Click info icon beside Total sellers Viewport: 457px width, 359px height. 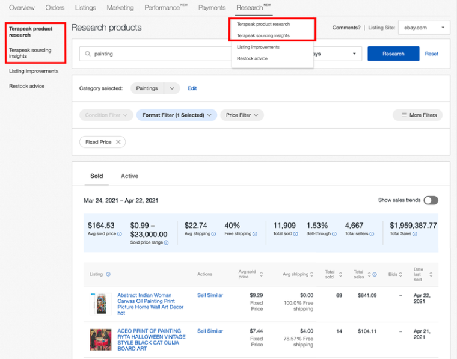point(372,234)
